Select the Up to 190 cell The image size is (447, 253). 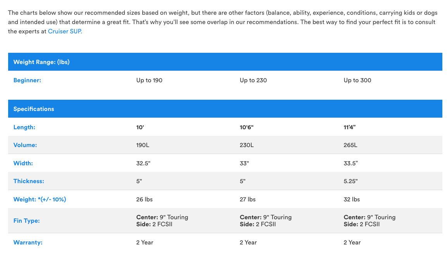(x=149, y=80)
